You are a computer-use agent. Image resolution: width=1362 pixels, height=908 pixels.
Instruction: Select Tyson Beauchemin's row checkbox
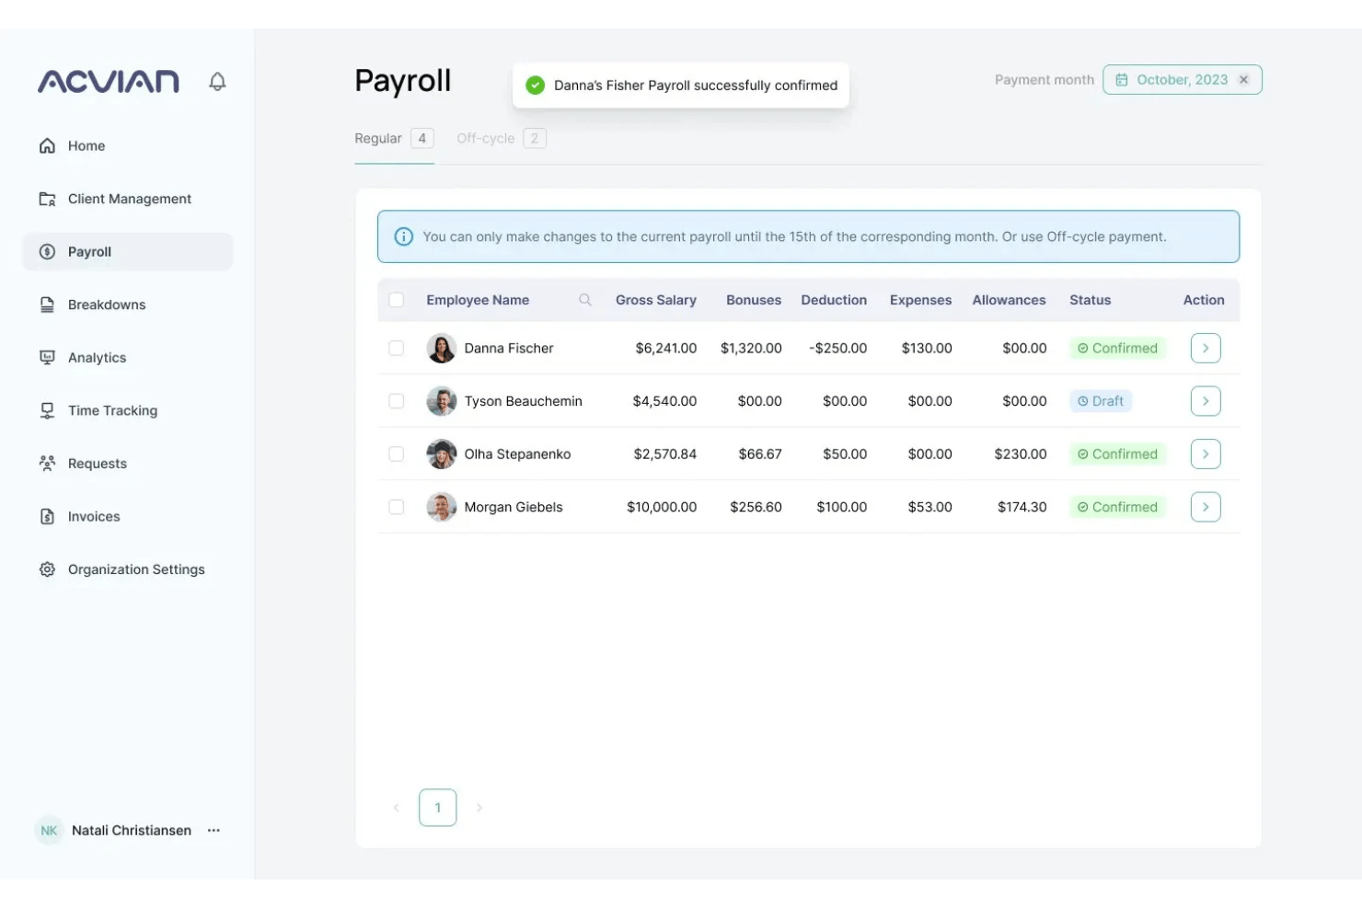click(x=397, y=401)
